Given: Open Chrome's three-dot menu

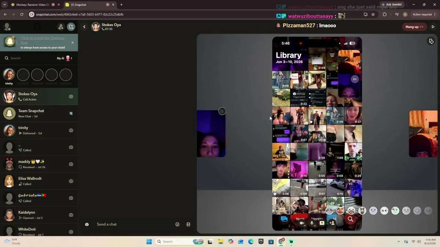Looking at the screenshot, I should 435,14.
